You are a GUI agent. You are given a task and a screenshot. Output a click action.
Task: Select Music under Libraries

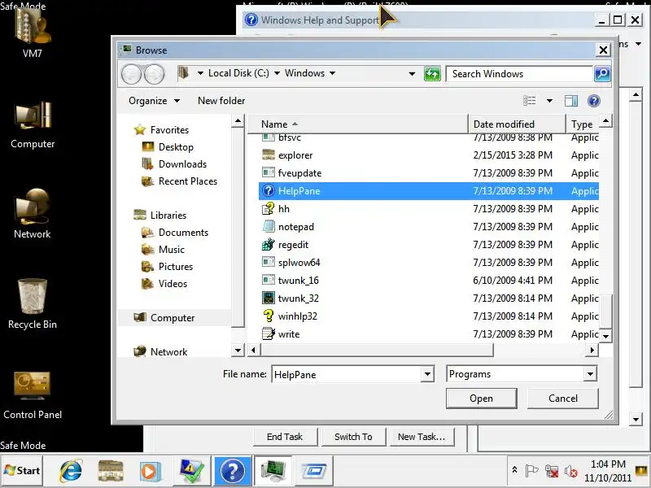point(164,249)
